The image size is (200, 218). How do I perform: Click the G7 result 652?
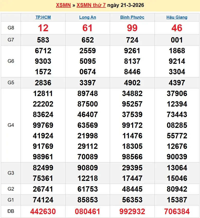coord(88,40)
